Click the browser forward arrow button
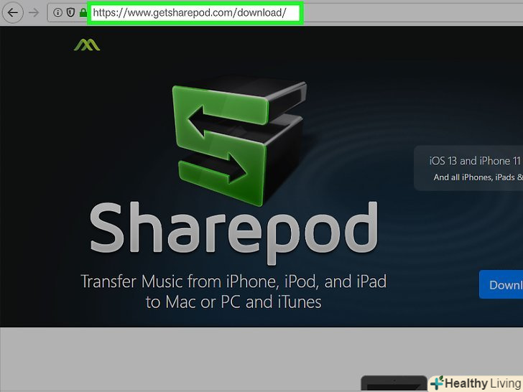Screen dimensions: 523x392 coord(34,13)
